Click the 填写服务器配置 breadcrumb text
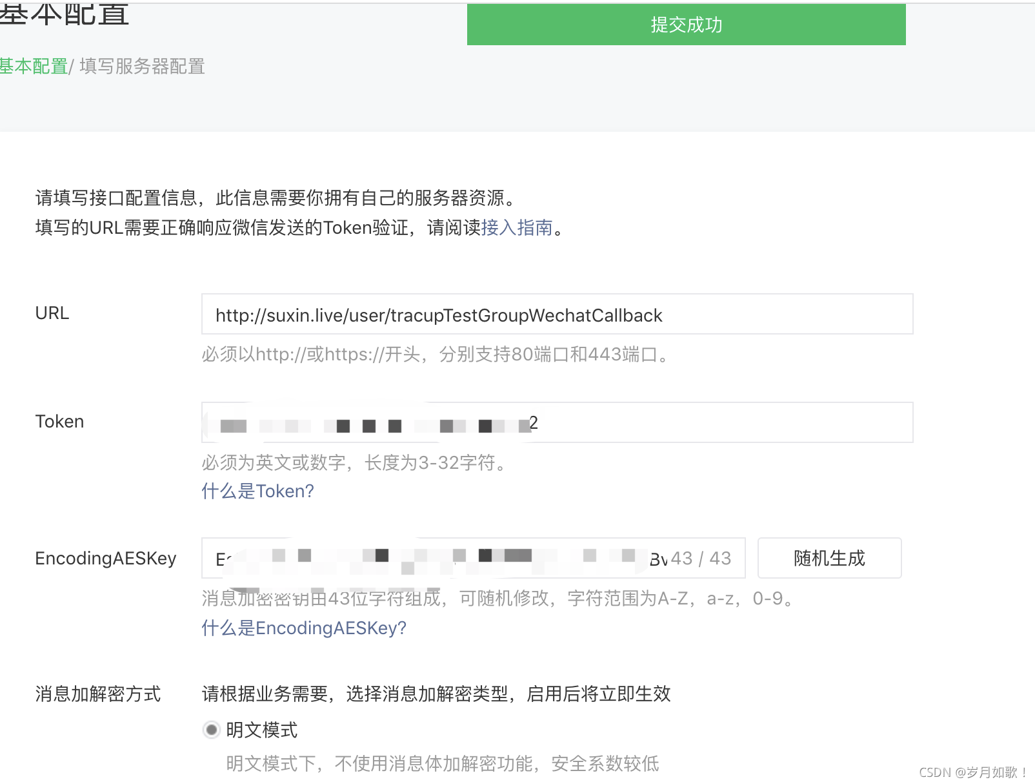Screen dimensions: 1035x784 (141, 67)
